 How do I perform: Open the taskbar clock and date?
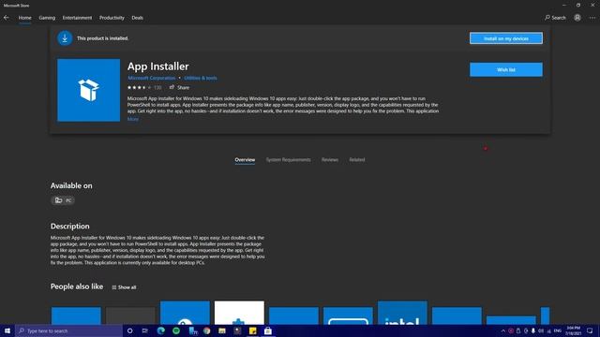(x=573, y=330)
